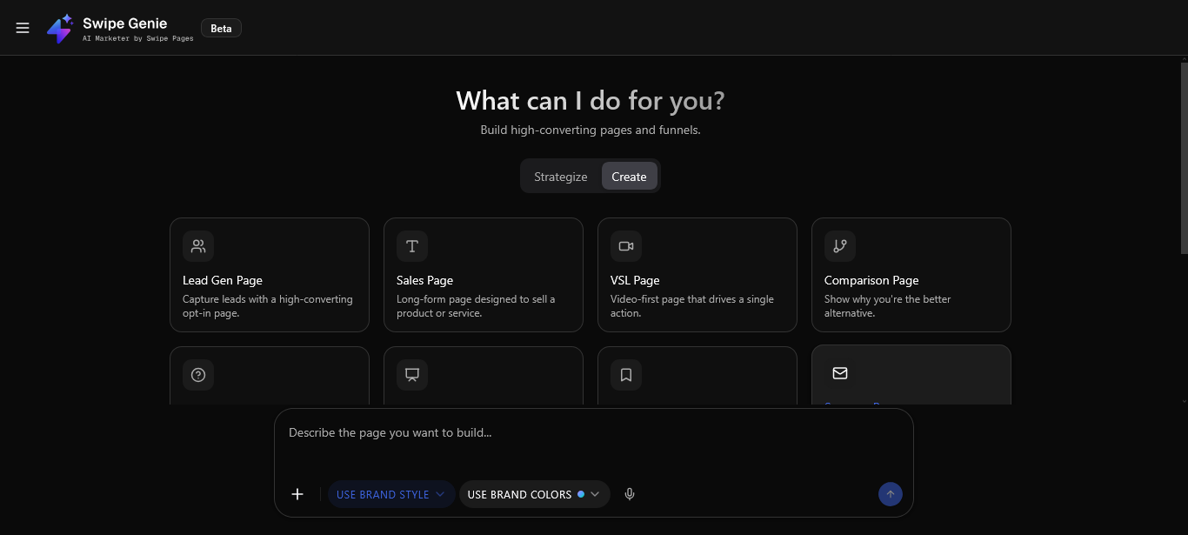Image resolution: width=1188 pixels, height=535 pixels.
Task: Select the Create mode button
Action: coord(629,176)
